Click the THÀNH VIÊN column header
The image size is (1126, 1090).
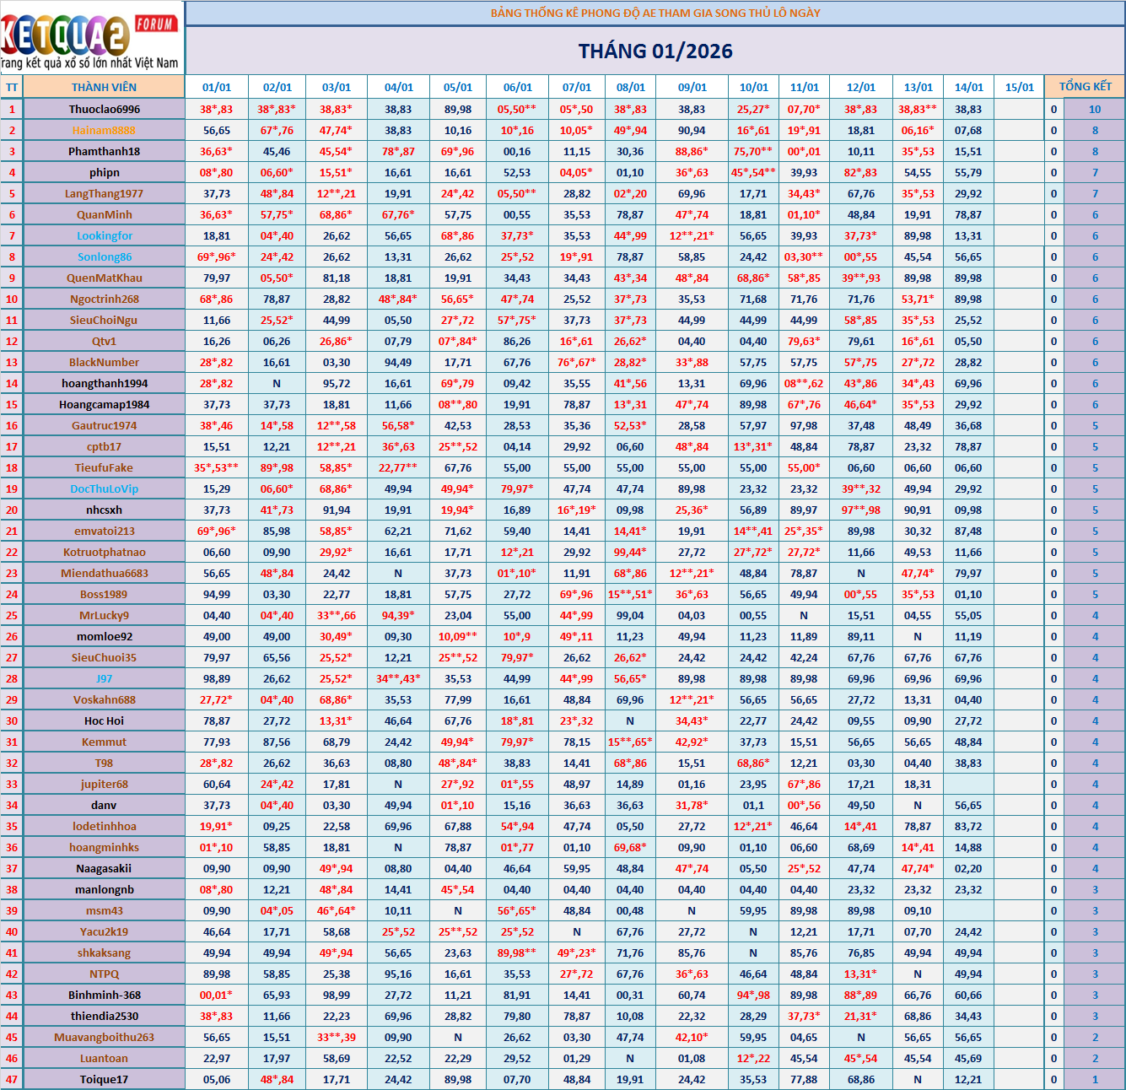[104, 87]
